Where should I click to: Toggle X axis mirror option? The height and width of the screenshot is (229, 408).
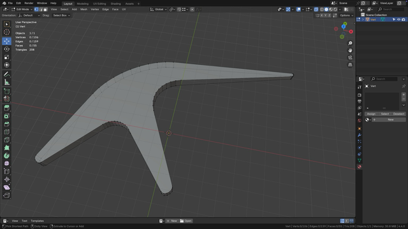tap(321, 15)
